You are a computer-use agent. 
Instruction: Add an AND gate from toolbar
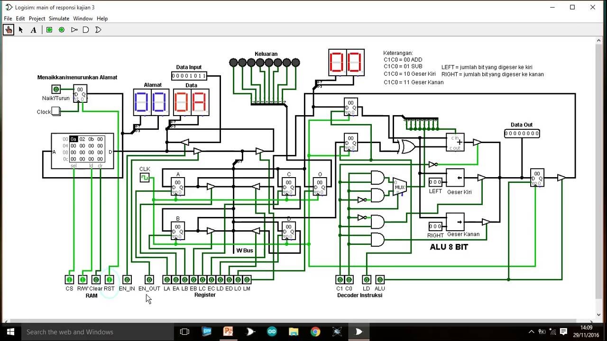[x=86, y=30]
